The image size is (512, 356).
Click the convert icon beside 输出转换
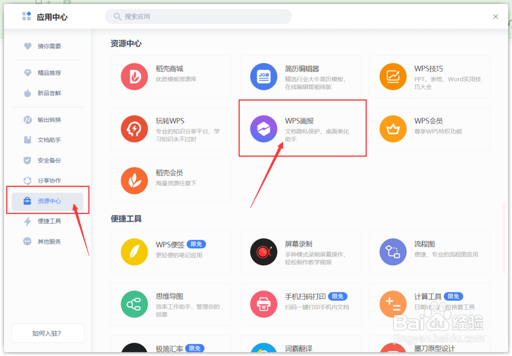(x=28, y=120)
